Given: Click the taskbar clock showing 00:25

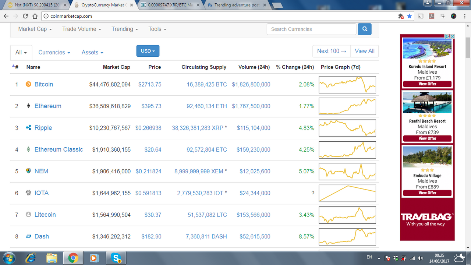Looking at the screenshot, I should pos(439,255).
